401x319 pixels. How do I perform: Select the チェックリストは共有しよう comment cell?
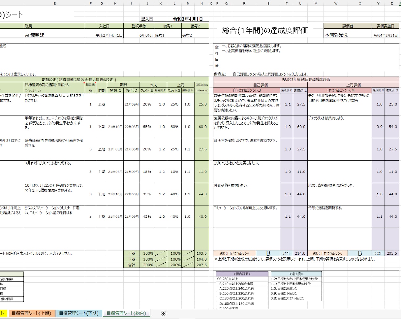pos(340,126)
